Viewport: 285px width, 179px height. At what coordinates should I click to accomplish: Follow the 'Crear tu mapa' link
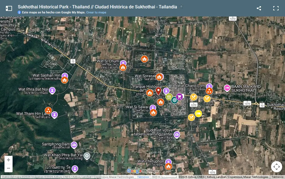96,12
